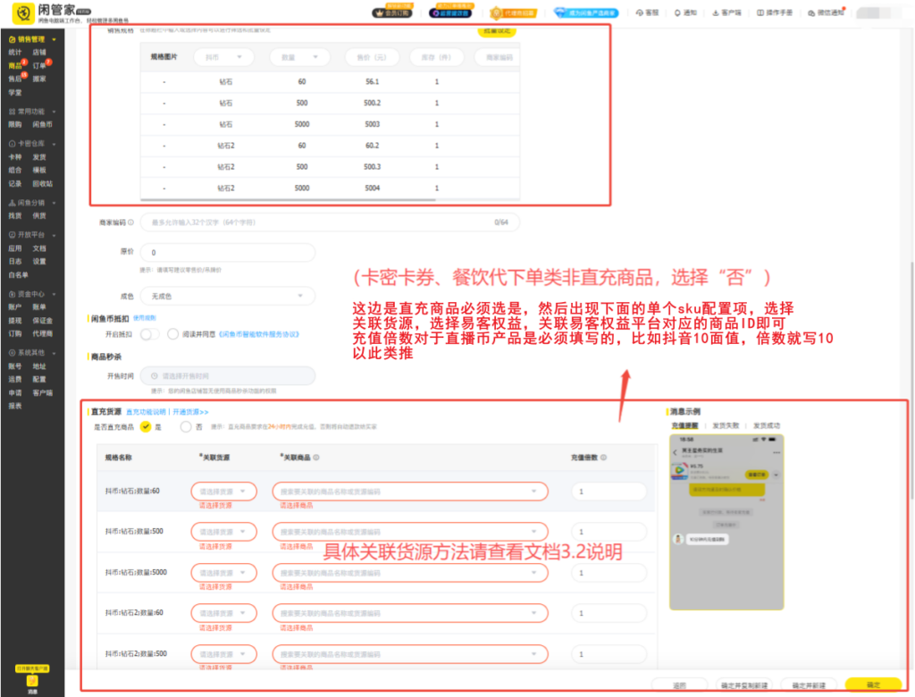Click the 资金中心 sidebar section icon
915x697 pixels.
pyautogui.click(x=13, y=294)
